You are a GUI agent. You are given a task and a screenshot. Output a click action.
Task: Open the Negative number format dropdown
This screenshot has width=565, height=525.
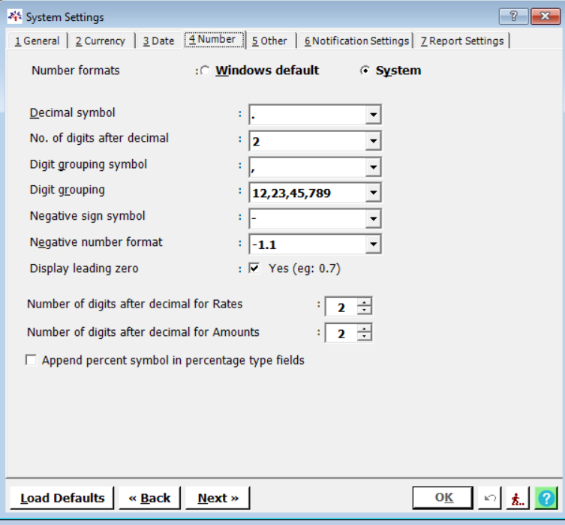pyautogui.click(x=373, y=244)
